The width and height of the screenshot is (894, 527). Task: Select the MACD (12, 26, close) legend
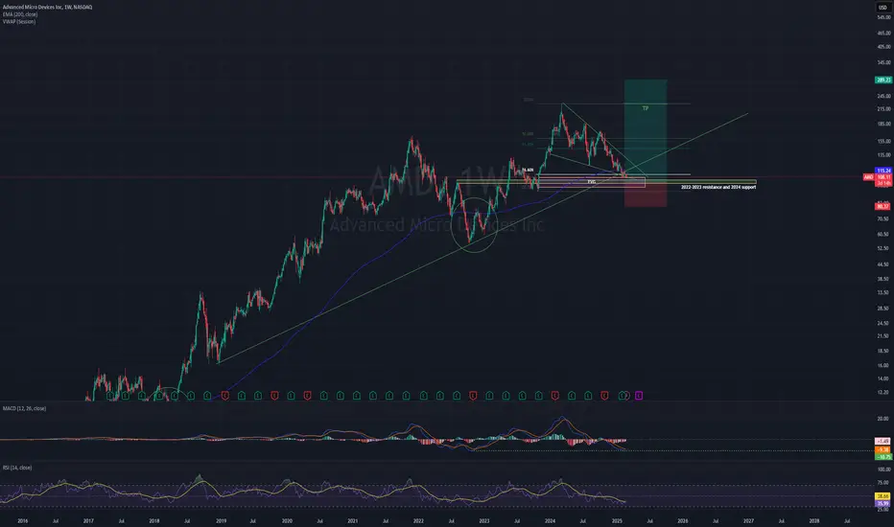(25, 408)
